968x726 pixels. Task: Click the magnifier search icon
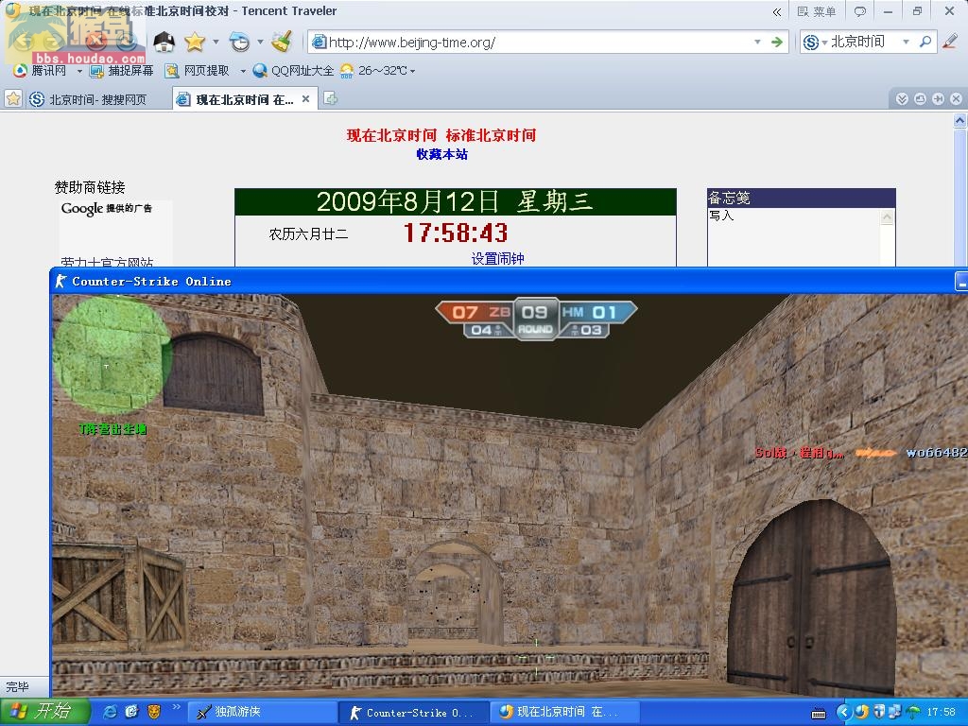[925, 42]
